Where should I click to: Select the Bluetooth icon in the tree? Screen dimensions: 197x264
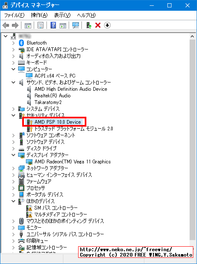21,43
